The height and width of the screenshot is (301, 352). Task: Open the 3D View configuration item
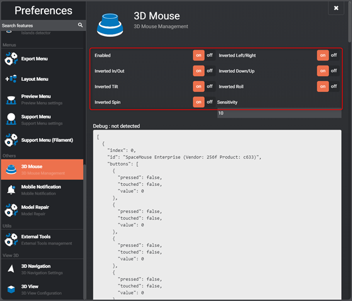click(42, 289)
